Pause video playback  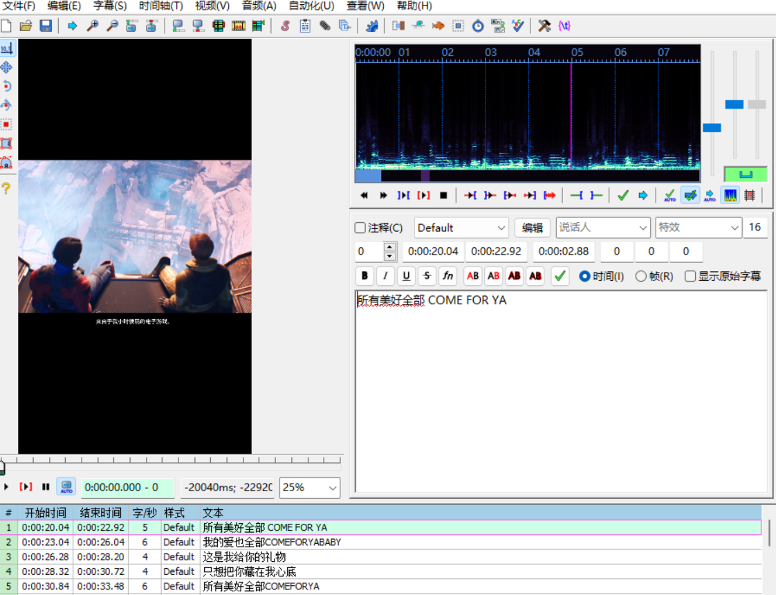(46, 487)
